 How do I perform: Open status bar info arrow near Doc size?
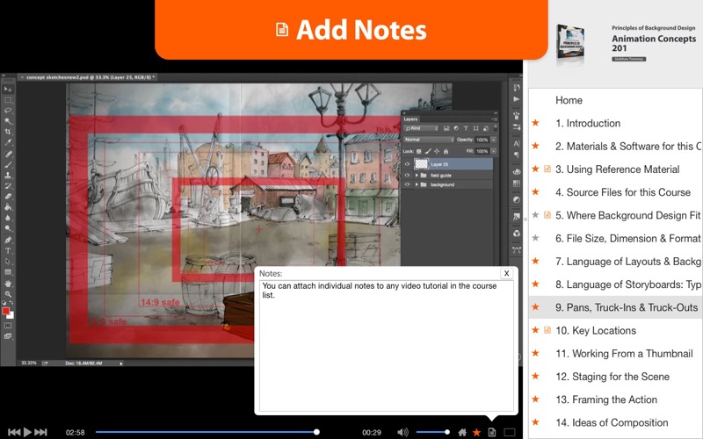tap(121, 363)
